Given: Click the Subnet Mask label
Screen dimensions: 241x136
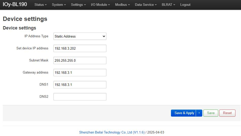Looking at the screenshot, I should click(39, 60).
